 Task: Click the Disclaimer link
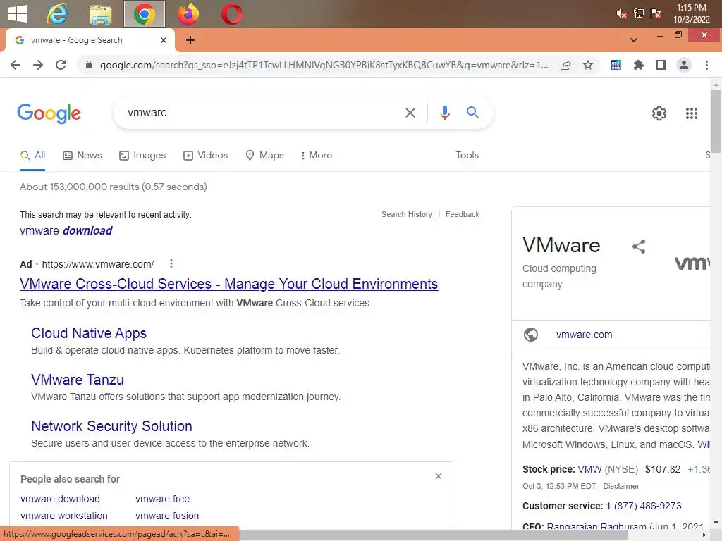(621, 486)
